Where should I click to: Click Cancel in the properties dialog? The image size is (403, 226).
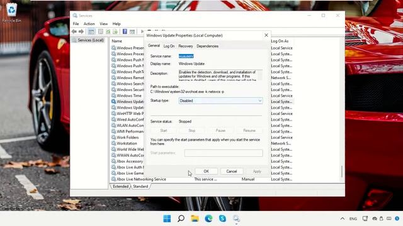tap(232, 171)
